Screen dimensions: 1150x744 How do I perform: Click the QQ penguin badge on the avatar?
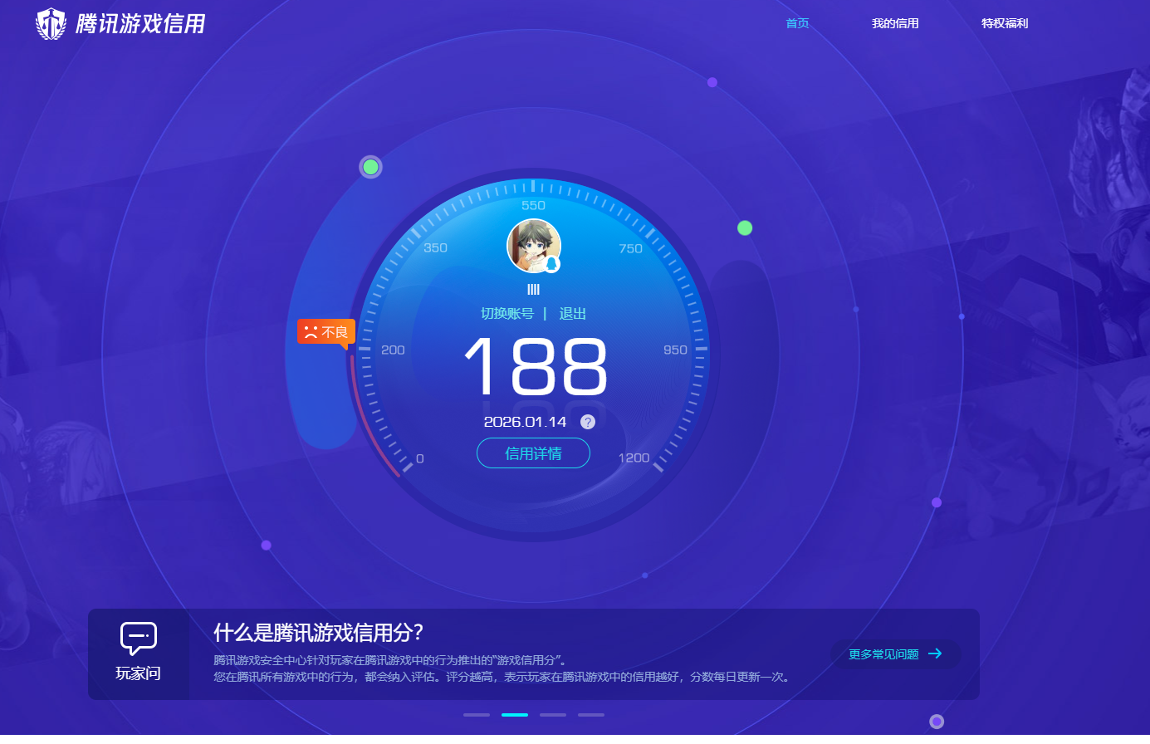551,264
